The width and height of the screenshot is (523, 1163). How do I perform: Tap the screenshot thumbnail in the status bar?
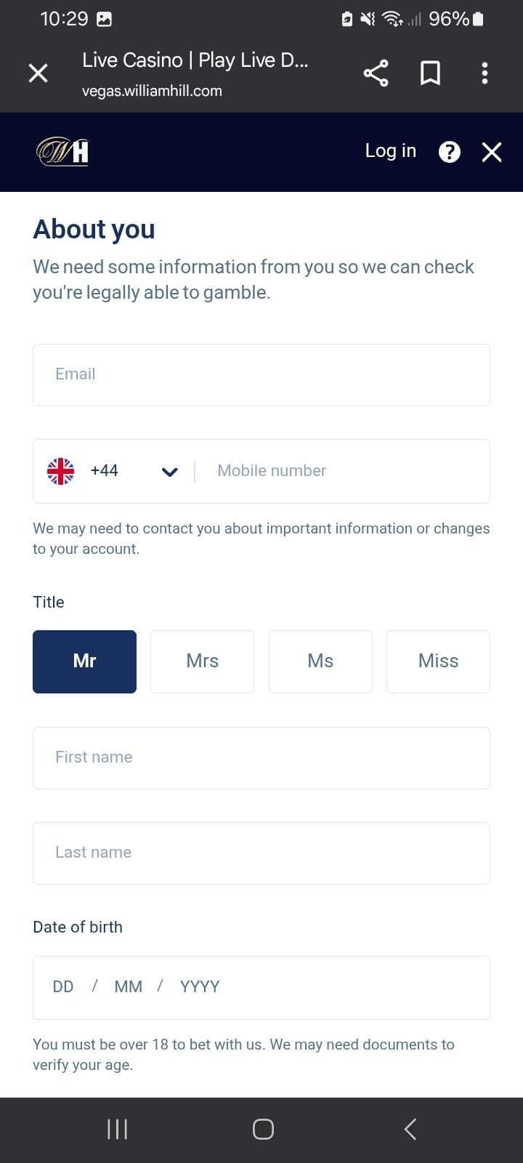click(106, 19)
